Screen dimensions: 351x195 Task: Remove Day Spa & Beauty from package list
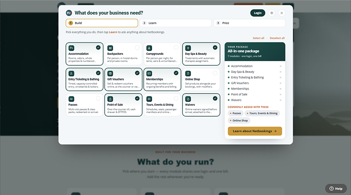280,72
